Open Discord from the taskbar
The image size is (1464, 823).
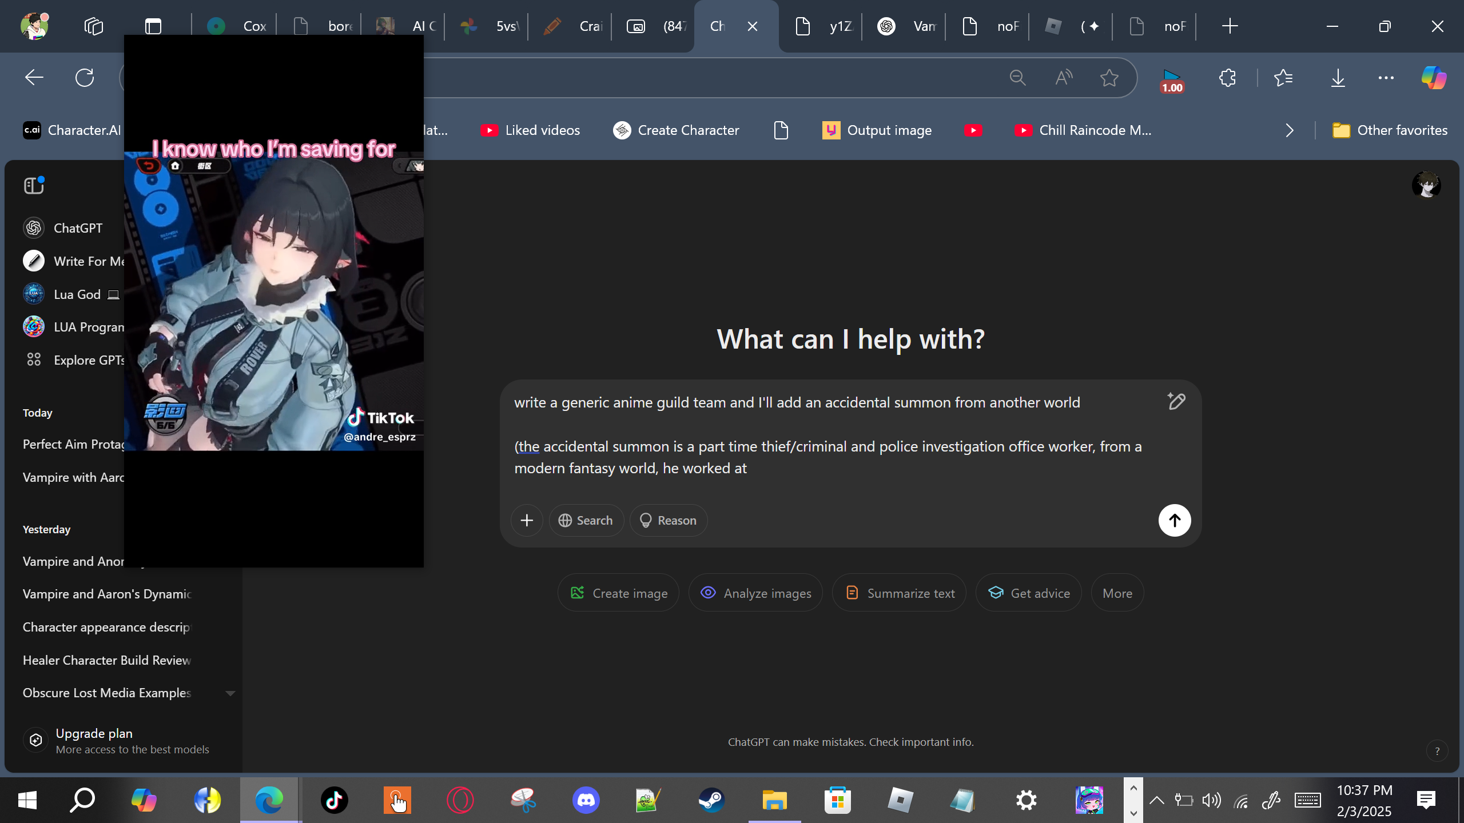(x=586, y=800)
